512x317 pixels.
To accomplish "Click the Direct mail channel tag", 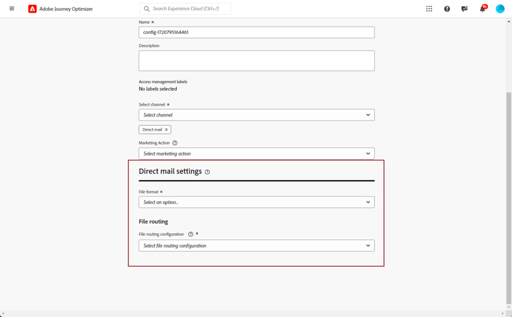I will tap(152, 130).
